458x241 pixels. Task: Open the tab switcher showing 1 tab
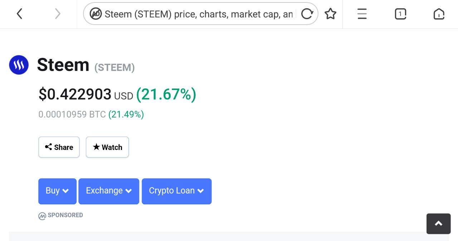pyautogui.click(x=400, y=14)
